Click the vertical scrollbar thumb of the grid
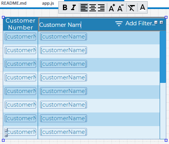 click(x=163, y=57)
